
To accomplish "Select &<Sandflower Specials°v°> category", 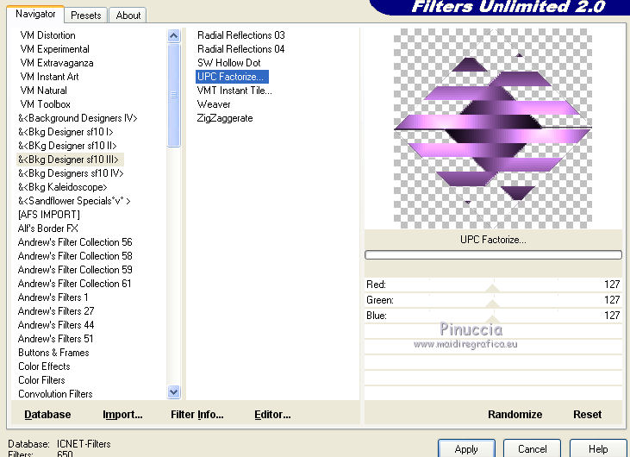I will 74,201.
